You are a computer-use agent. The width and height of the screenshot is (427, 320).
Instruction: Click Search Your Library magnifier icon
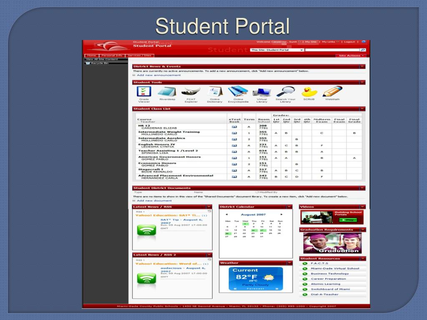(x=285, y=92)
